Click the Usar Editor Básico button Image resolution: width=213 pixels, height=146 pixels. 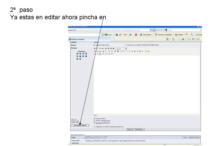coord(80,125)
